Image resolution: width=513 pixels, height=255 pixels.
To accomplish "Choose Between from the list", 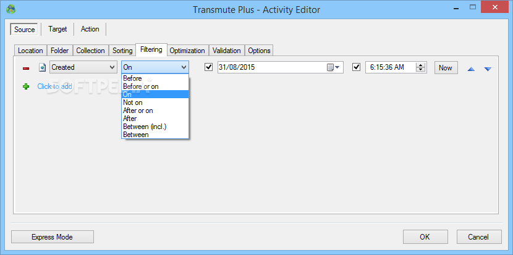I will [x=155, y=135].
